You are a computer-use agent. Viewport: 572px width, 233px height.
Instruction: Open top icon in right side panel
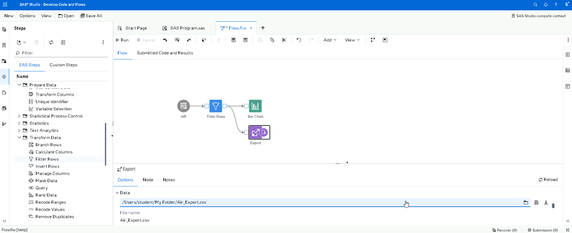point(568,55)
